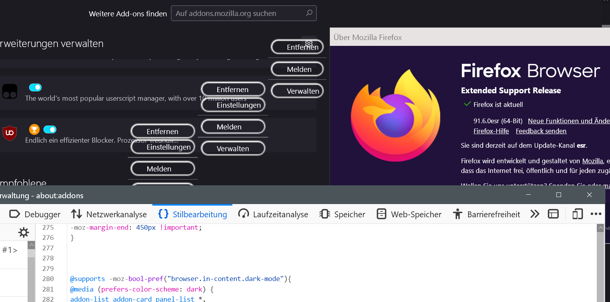Click line number 280 in the gutter
This screenshot has height=302, width=610.
pos(48,279)
